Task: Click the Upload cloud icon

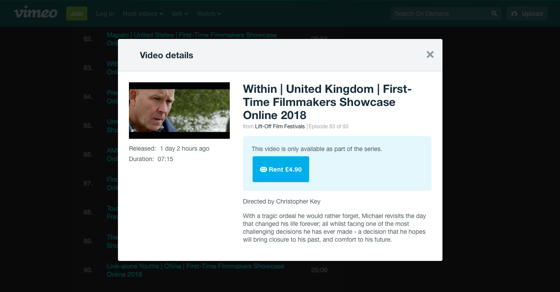Action: coord(514,14)
